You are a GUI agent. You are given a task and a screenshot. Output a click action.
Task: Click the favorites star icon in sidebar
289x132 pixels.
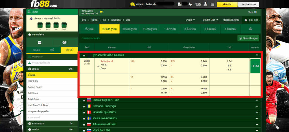pos(29,35)
